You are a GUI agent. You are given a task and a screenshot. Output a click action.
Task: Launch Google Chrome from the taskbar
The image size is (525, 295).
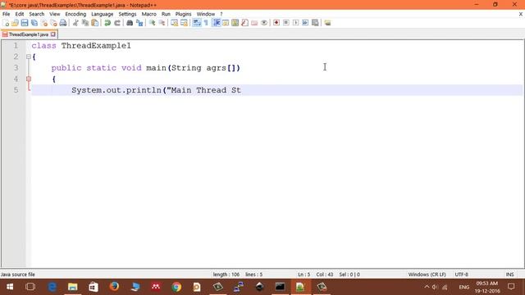pos(176,287)
